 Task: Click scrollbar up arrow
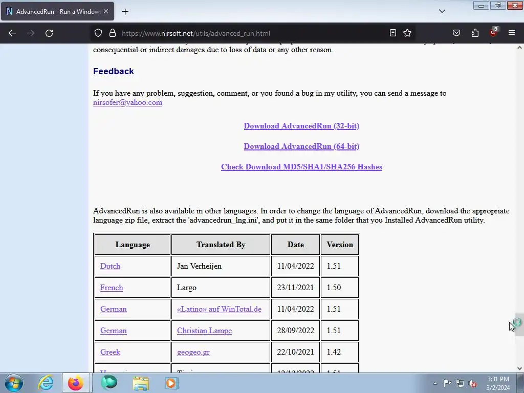[x=520, y=48]
